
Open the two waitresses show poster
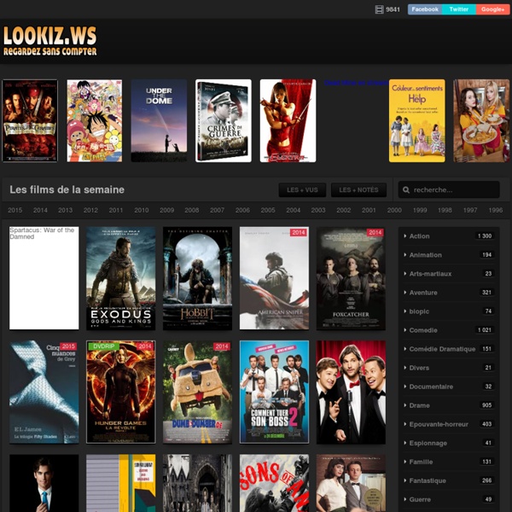tap(481, 121)
